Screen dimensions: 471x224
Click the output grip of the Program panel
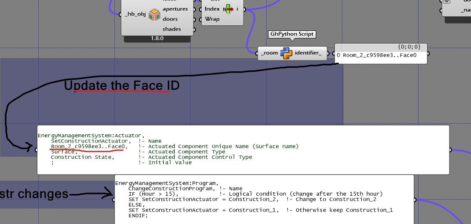(x=415, y=200)
